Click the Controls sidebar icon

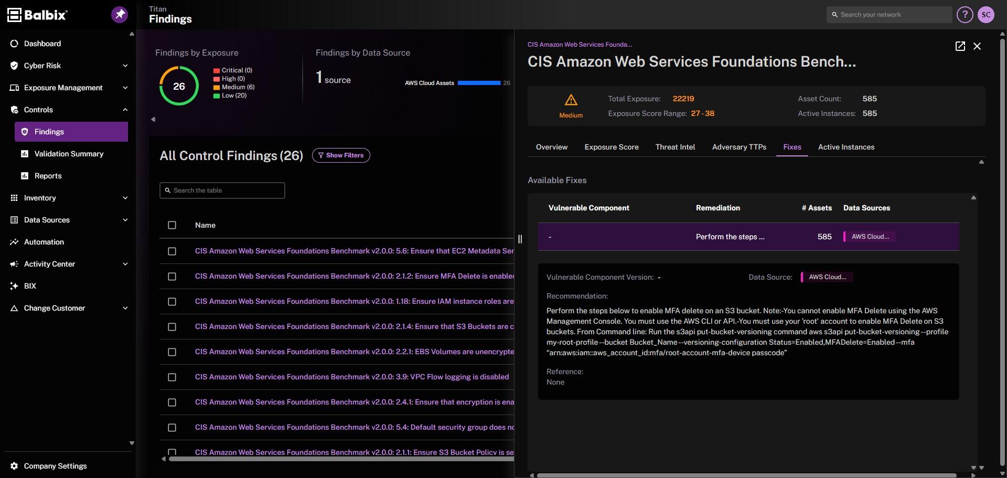pyautogui.click(x=14, y=110)
